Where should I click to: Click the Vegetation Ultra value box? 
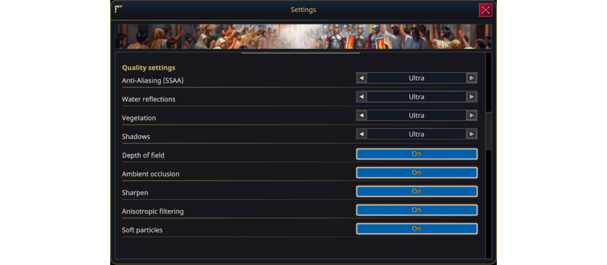pyautogui.click(x=416, y=116)
